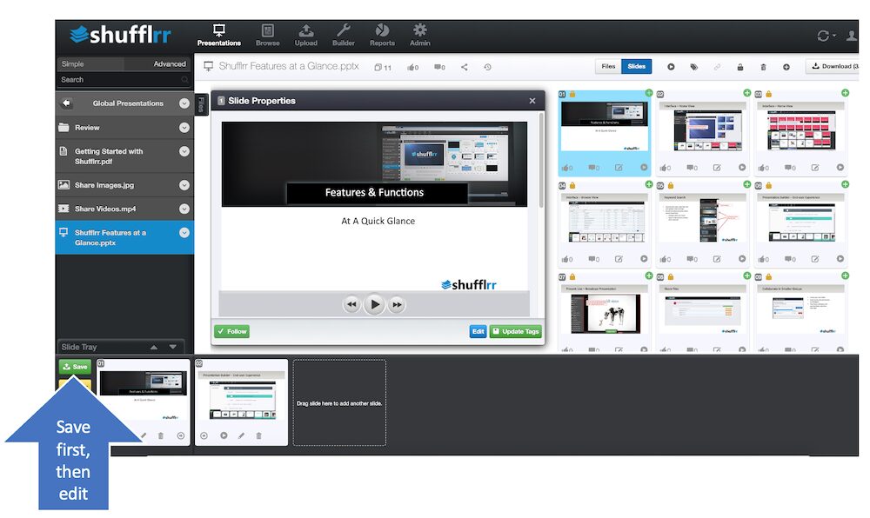Click the lock icon in file toolbar
The image size is (870, 518).
click(x=740, y=67)
